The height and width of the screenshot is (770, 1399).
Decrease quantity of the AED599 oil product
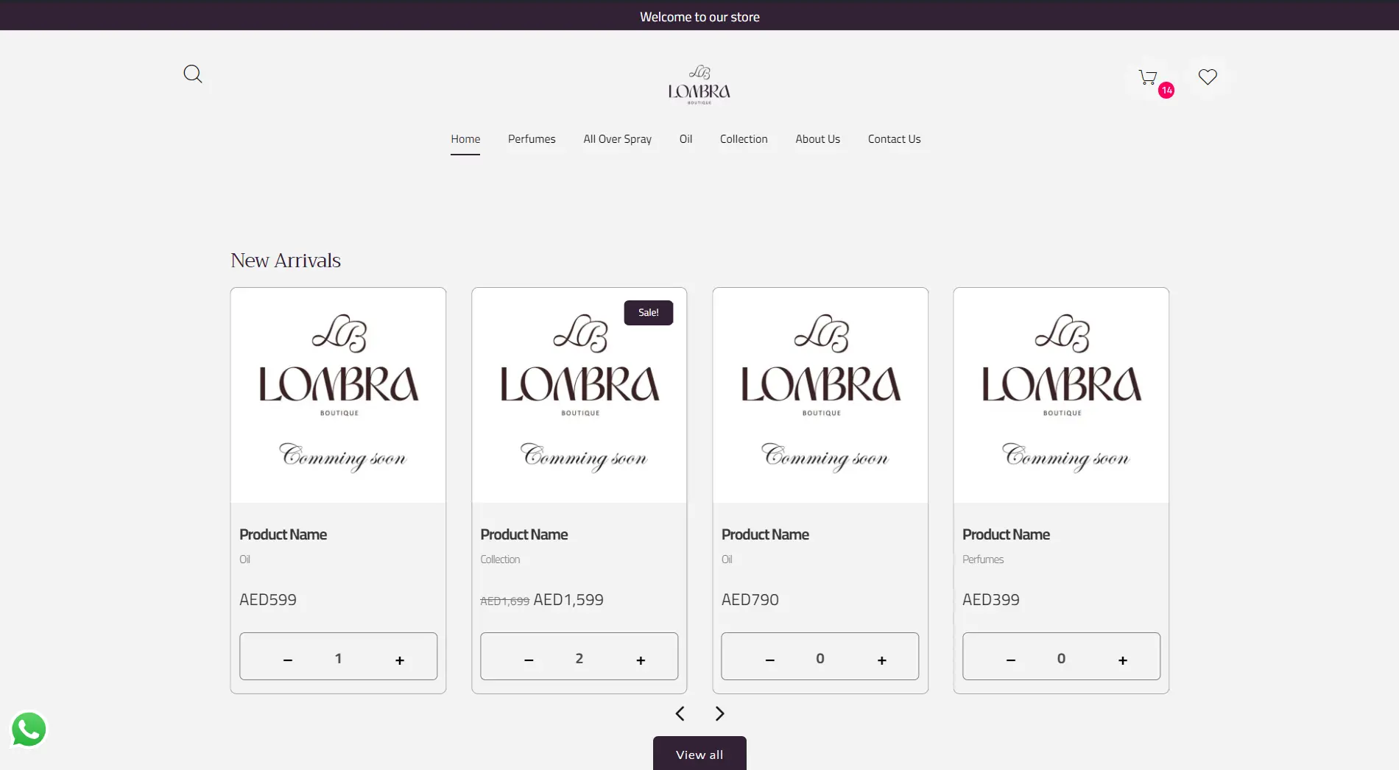tap(288, 660)
